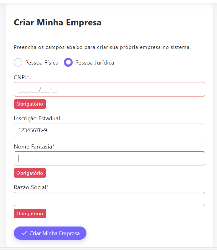
Task: Click the red asterisk beside Razão Social
Action: [x=48, y=187]
